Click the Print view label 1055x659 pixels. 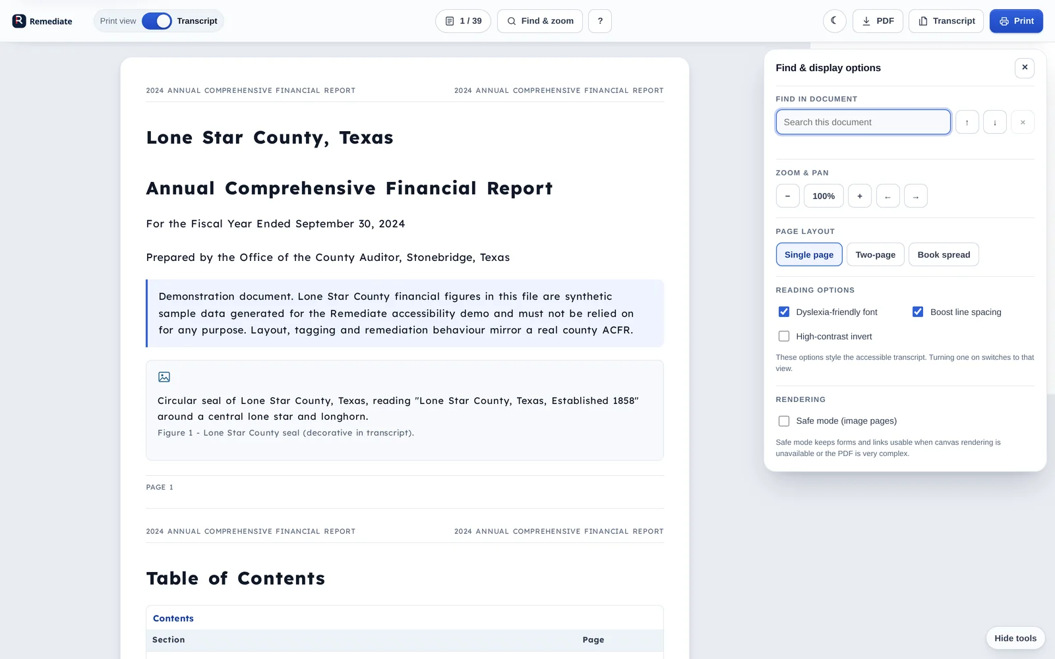click(118, 21)
